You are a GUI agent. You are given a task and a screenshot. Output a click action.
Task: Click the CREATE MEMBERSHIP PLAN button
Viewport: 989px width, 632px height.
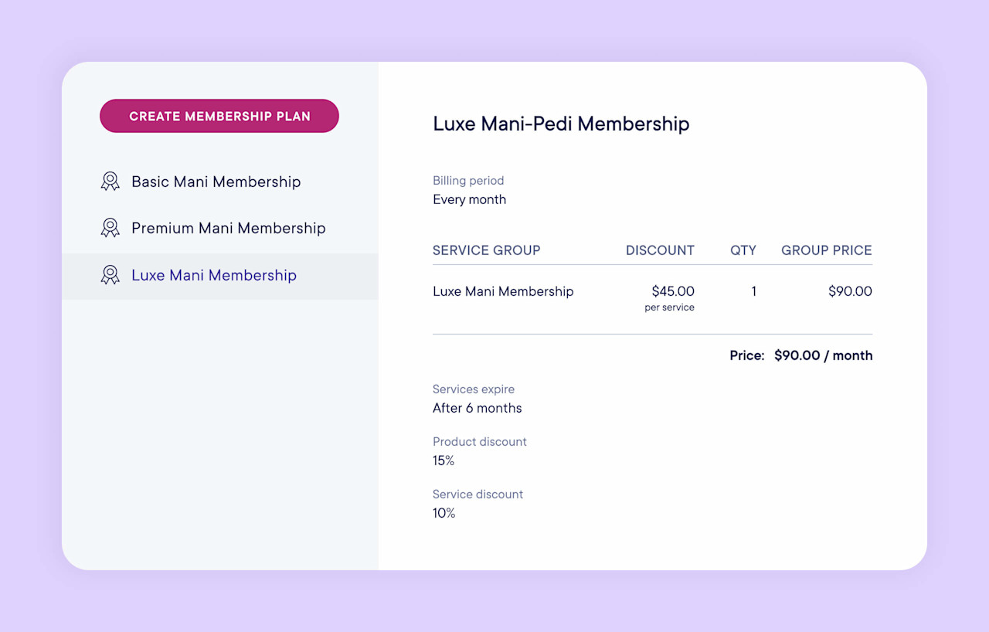(x=219, y=116)
